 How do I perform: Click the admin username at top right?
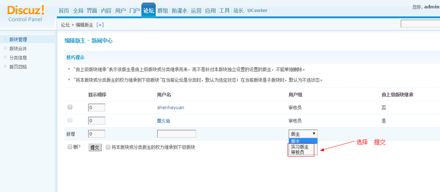(x=432, y=7)
